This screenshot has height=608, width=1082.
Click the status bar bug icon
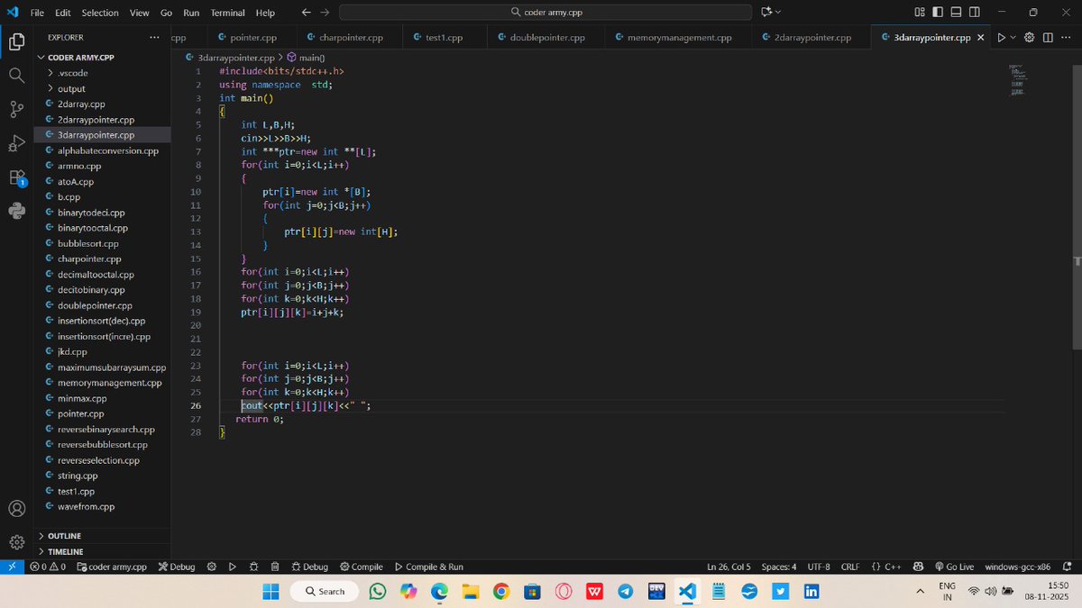253,567
